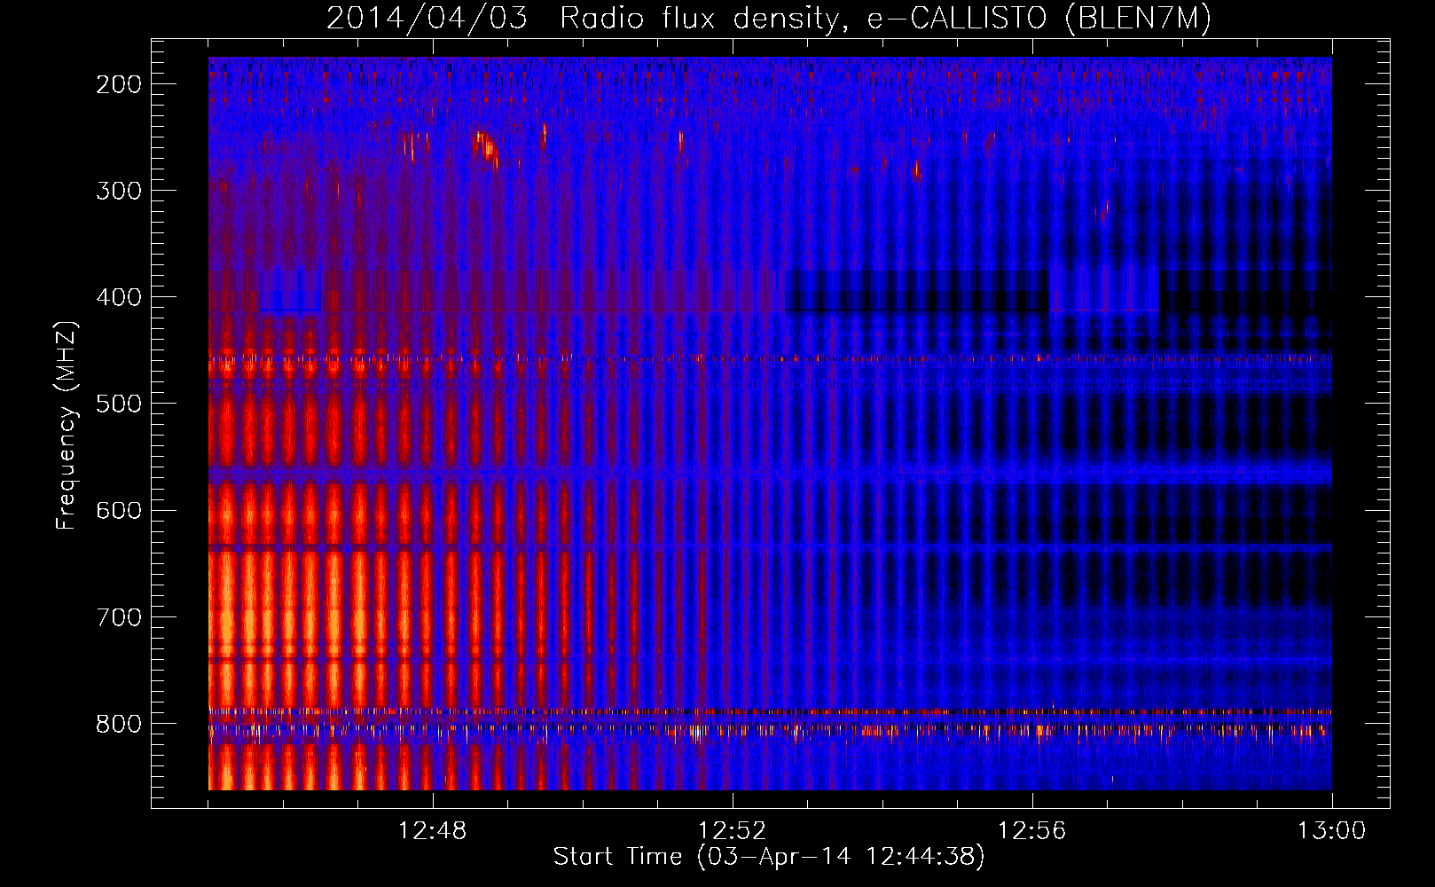Click the 700 frequency tick label

coord(119,617)
